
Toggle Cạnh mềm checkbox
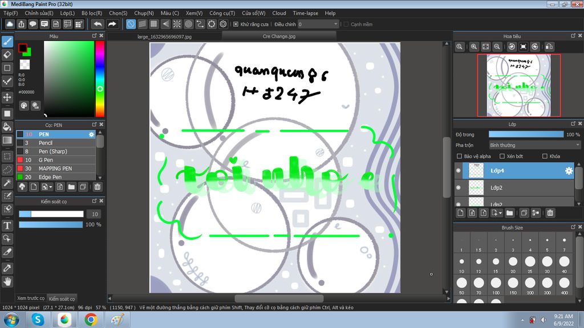pos(346,24)
